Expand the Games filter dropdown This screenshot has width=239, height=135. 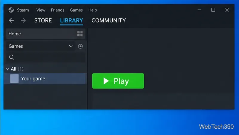pos(41,46)
